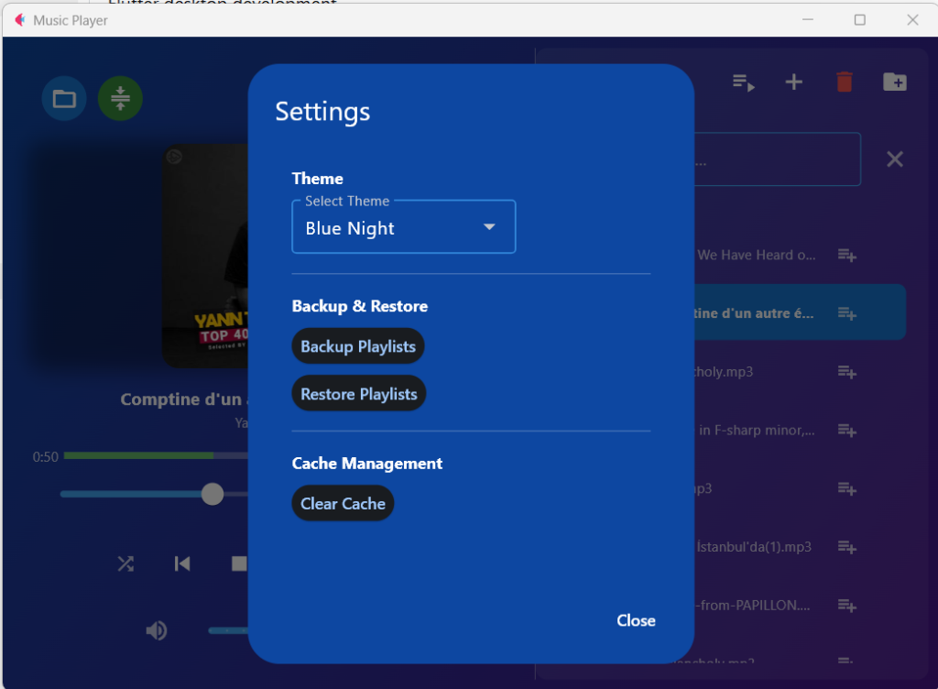Click the add folder icon
Viewport: 938px width, 689px height.
tap(894, 82)
